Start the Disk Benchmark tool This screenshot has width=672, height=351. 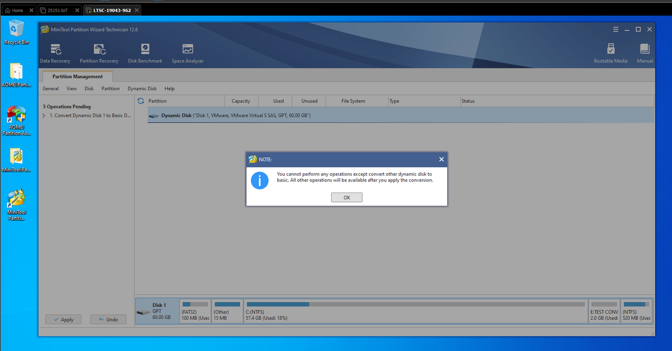click(x=145, y=54)
